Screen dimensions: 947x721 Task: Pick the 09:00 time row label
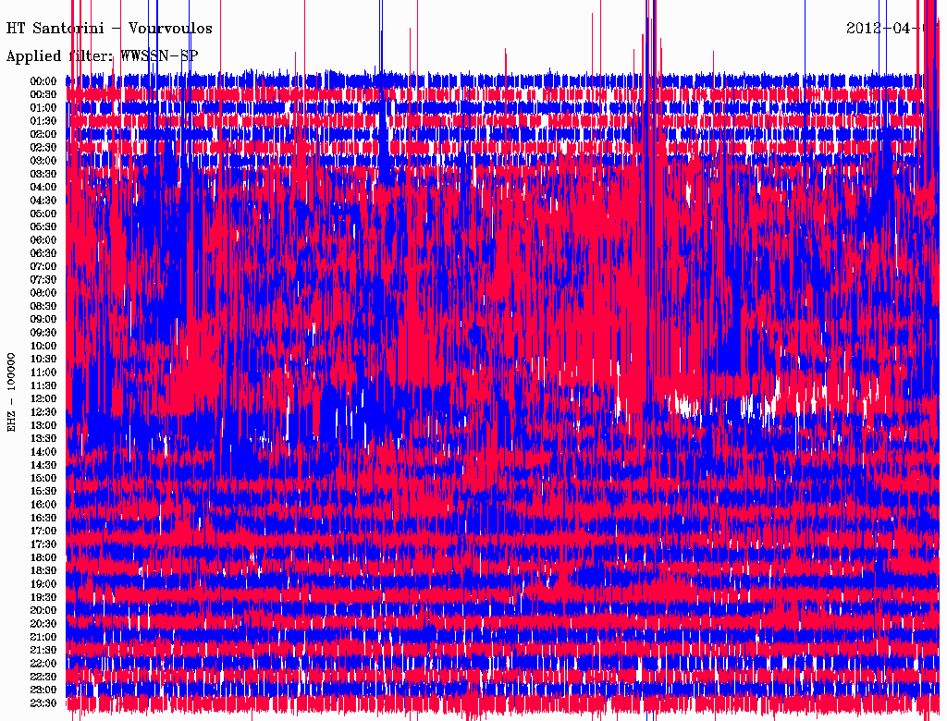[x=43, y=320]
